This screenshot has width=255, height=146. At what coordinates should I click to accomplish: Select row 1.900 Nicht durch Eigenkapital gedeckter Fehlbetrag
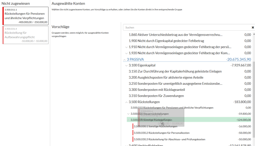[189, 41]
